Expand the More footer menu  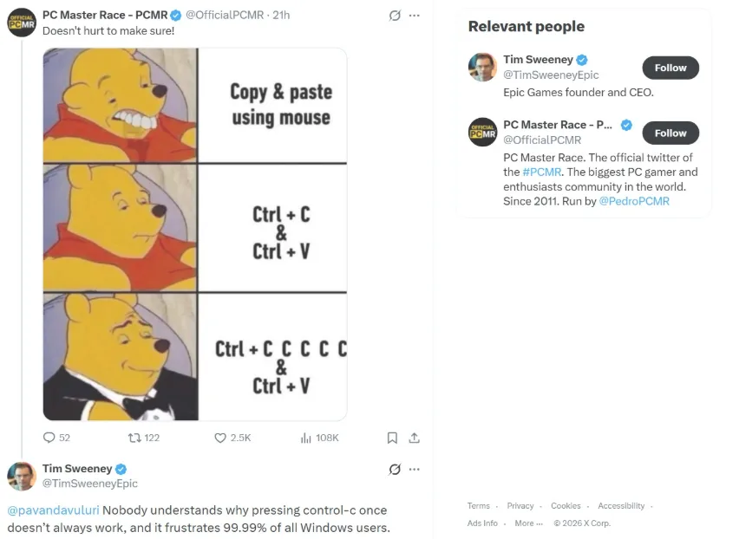point(529,523)
